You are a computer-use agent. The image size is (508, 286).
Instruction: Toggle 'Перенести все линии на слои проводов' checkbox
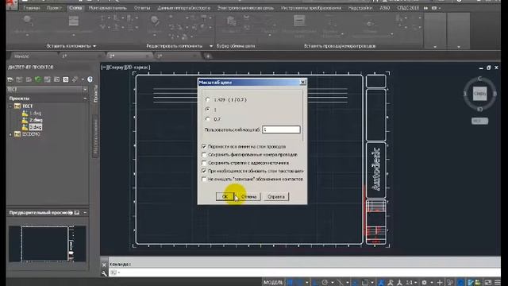click(204, 146)
